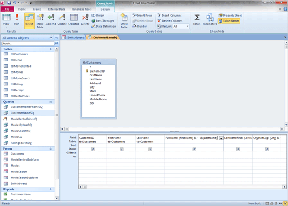The width and height of the screenshot is (288, 206).
Task: Select the Crosstab query icon
Action: (74, 20)
